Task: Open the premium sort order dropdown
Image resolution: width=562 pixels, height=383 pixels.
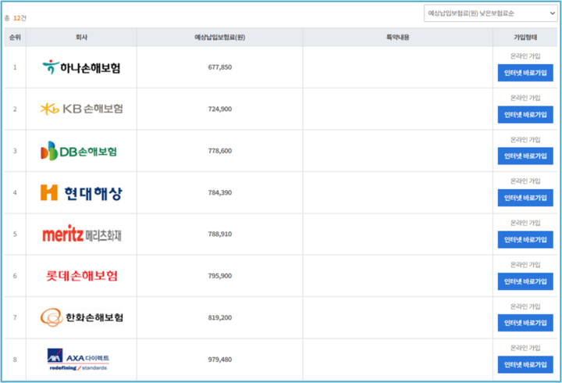Action: tap(490, 13)
